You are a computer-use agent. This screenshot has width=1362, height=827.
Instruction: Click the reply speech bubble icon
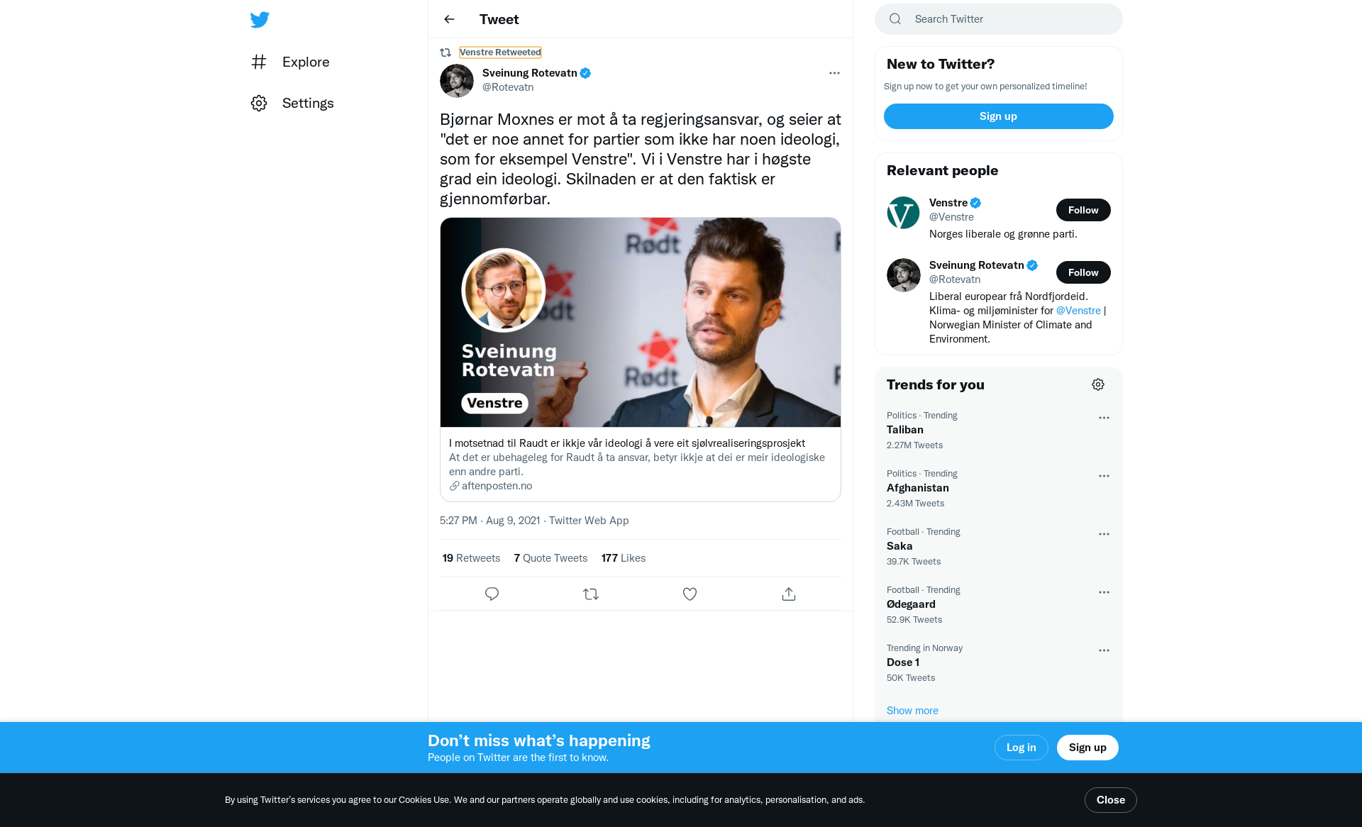(492, 594)
